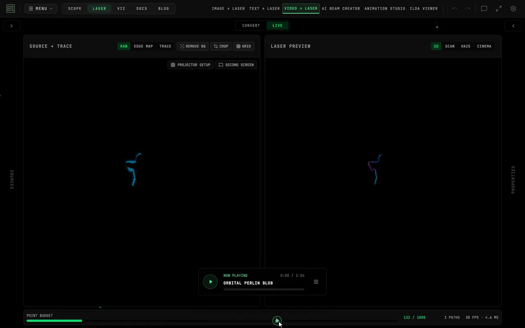Toggle the GRID button
The image size is (525, 328).
click(x=244, y=46)
